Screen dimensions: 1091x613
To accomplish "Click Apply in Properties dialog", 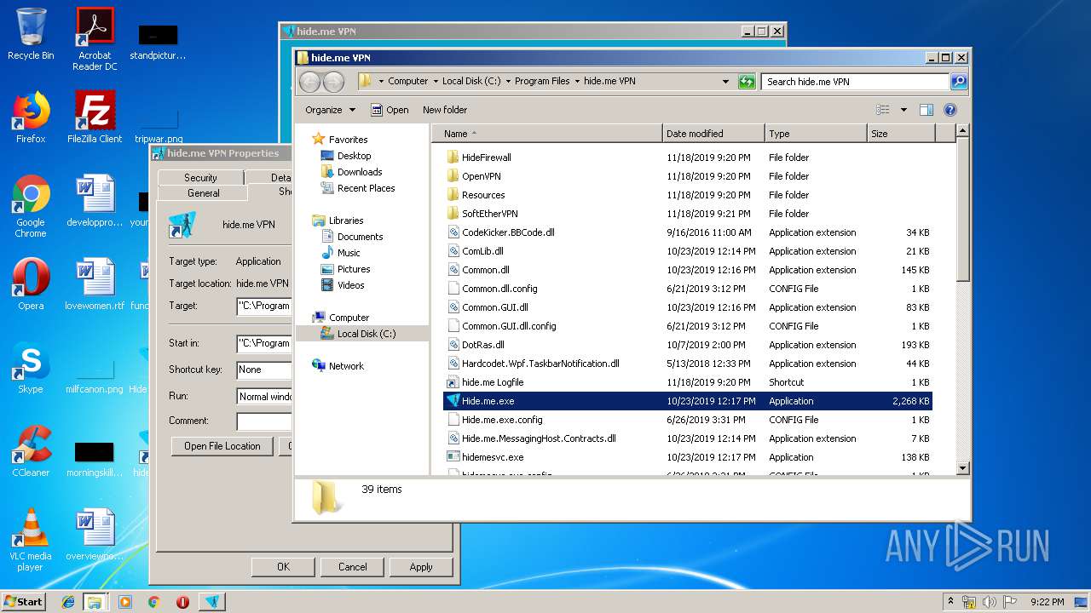I will tap(421, 567).
